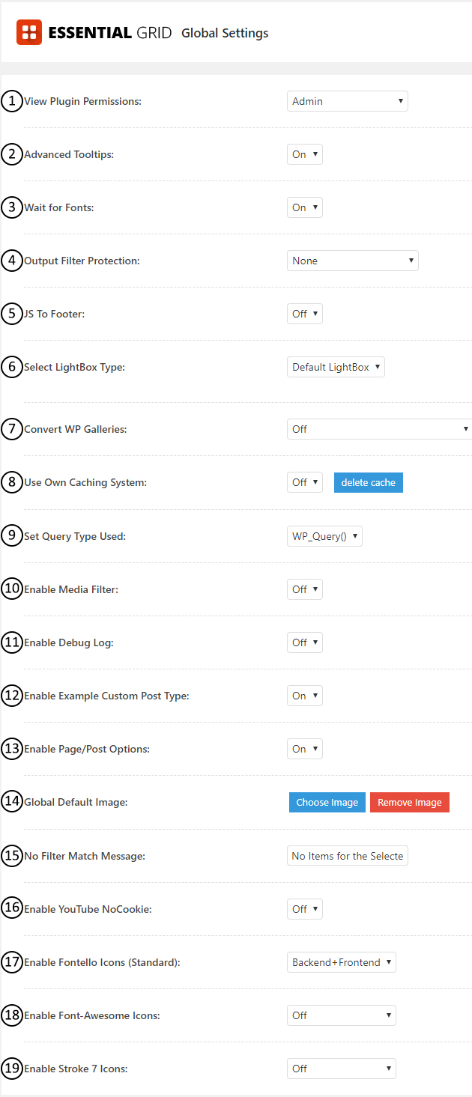
Task: Click the Remove Image button
Action: click(409, 802)
